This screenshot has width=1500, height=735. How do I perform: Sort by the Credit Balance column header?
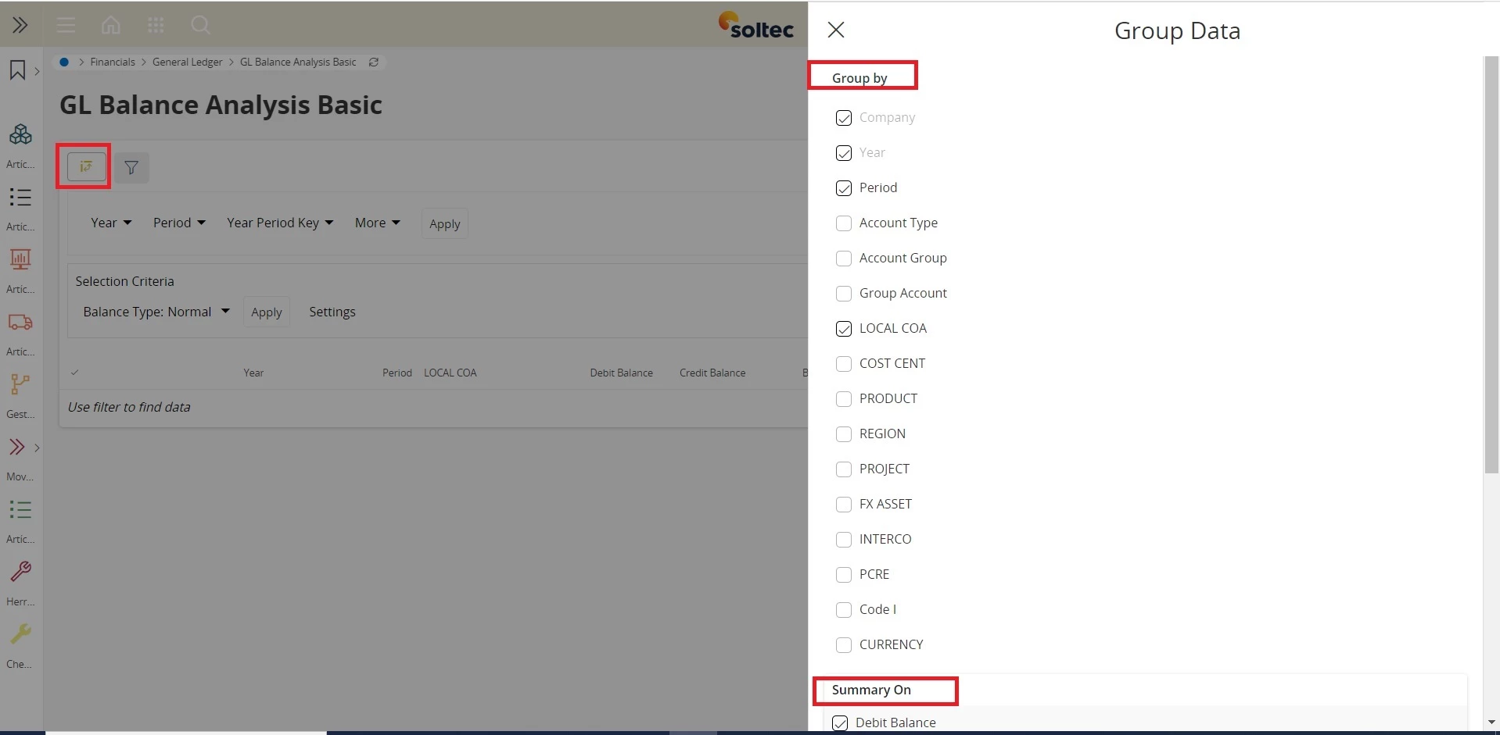(712, 373)
